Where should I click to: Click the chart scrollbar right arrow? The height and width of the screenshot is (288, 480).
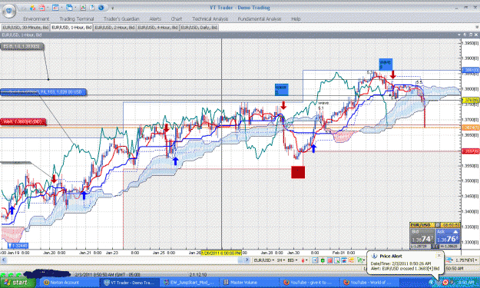[x=247, y=260]
